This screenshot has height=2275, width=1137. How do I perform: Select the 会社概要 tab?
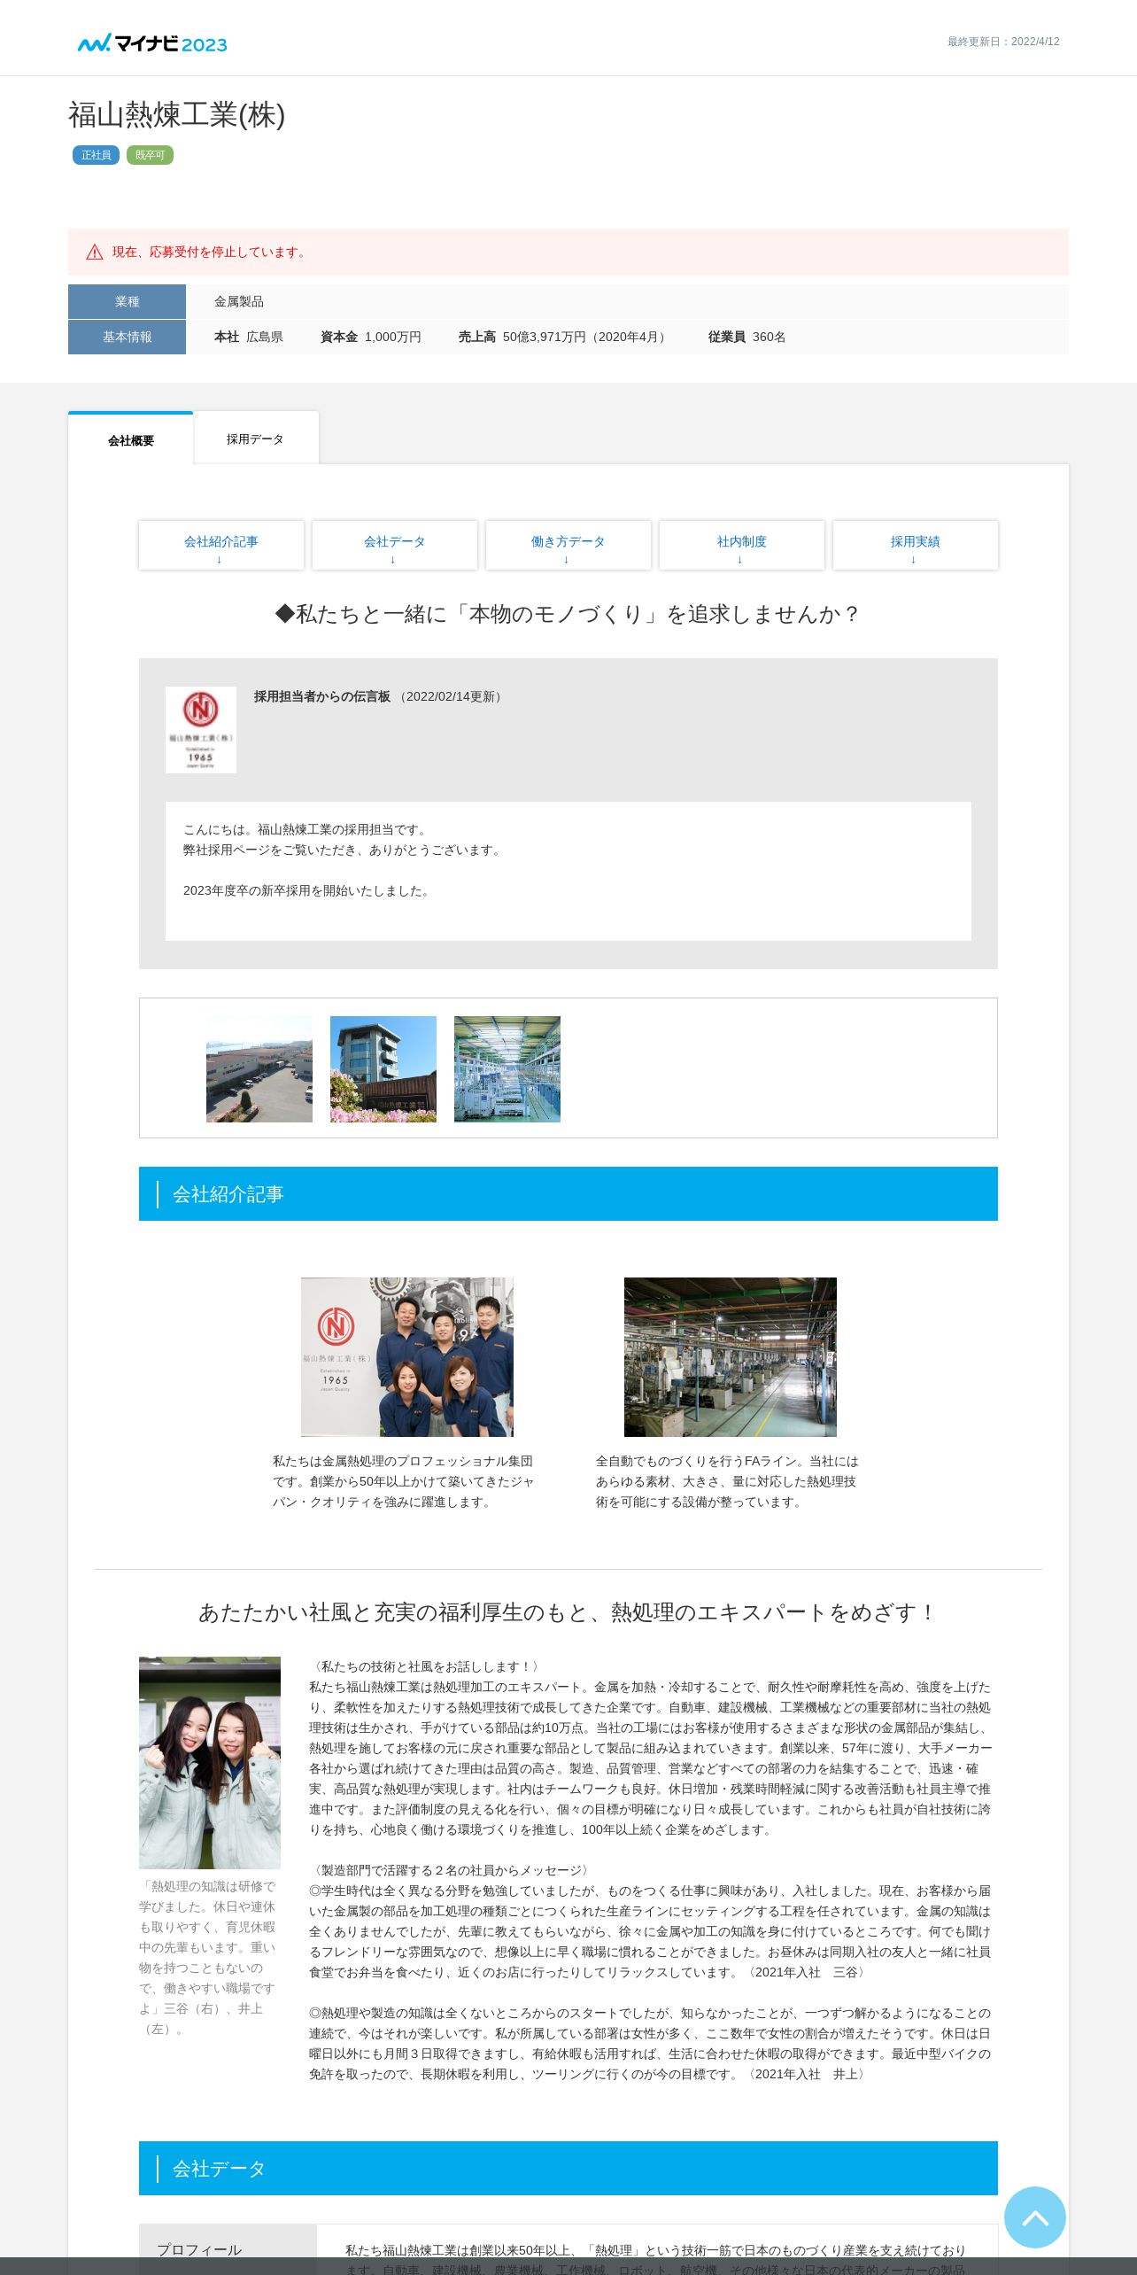tap(131, 440)
